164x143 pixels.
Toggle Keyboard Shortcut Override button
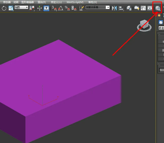[x=46, y=8]
